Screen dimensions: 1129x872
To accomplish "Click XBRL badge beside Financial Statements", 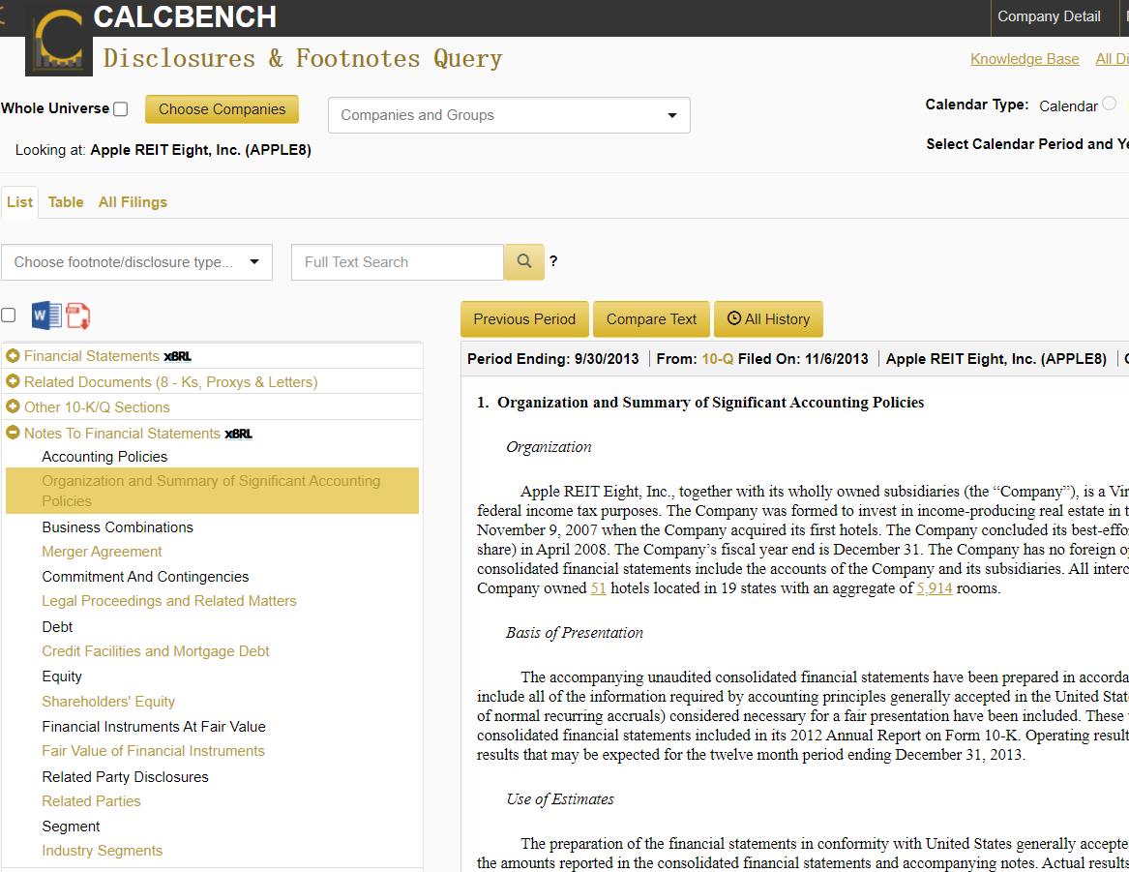I will 178,356.
